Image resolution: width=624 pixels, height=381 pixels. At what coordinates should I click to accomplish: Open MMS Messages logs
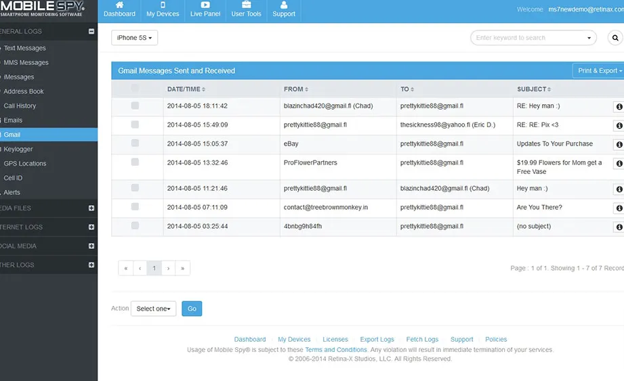[26, 62]
